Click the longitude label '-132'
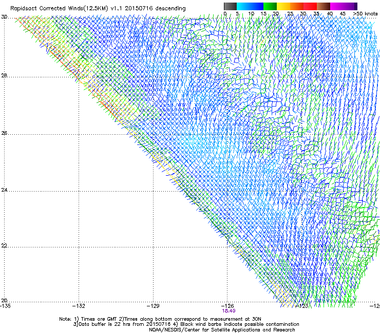380x333 pixels. (79, 306)
